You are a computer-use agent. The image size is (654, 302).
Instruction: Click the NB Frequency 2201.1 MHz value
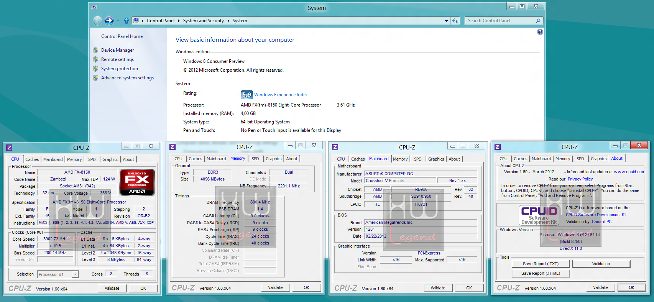point(289,186)
